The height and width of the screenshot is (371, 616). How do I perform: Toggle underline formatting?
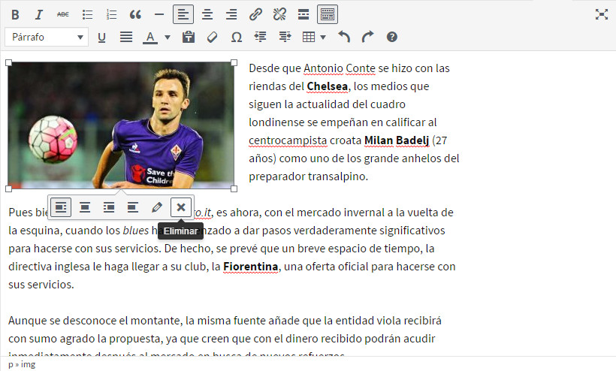[101, 38]
